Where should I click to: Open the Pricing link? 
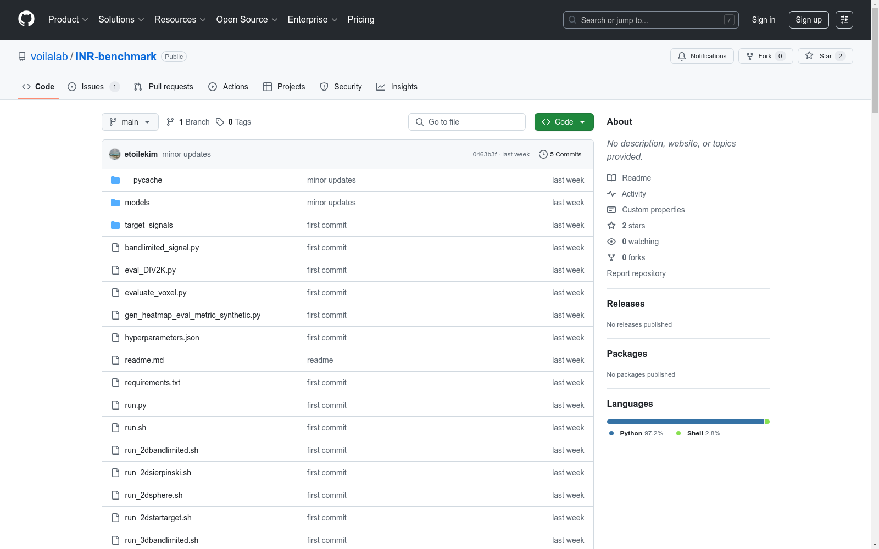(361, 19)
